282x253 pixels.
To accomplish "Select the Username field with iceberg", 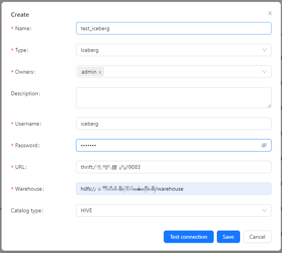I will click(x=173, y=124).
